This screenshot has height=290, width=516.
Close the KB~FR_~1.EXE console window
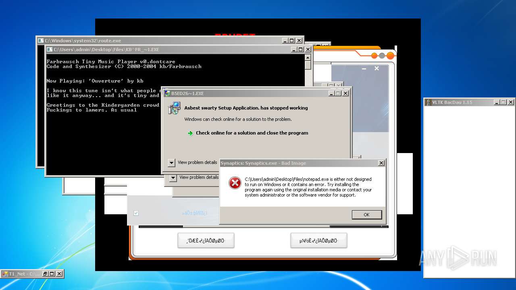(x=308, y=50)
